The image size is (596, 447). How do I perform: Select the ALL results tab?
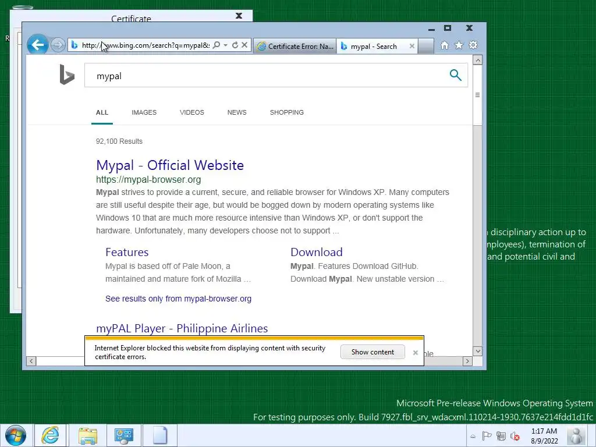click(x=102, y=112)
